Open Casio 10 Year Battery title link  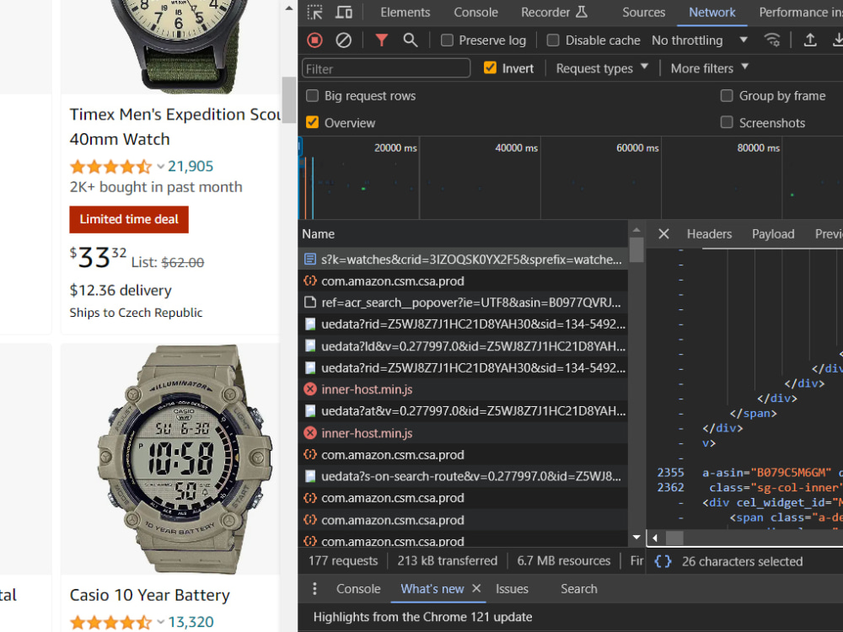coord(149,595)
